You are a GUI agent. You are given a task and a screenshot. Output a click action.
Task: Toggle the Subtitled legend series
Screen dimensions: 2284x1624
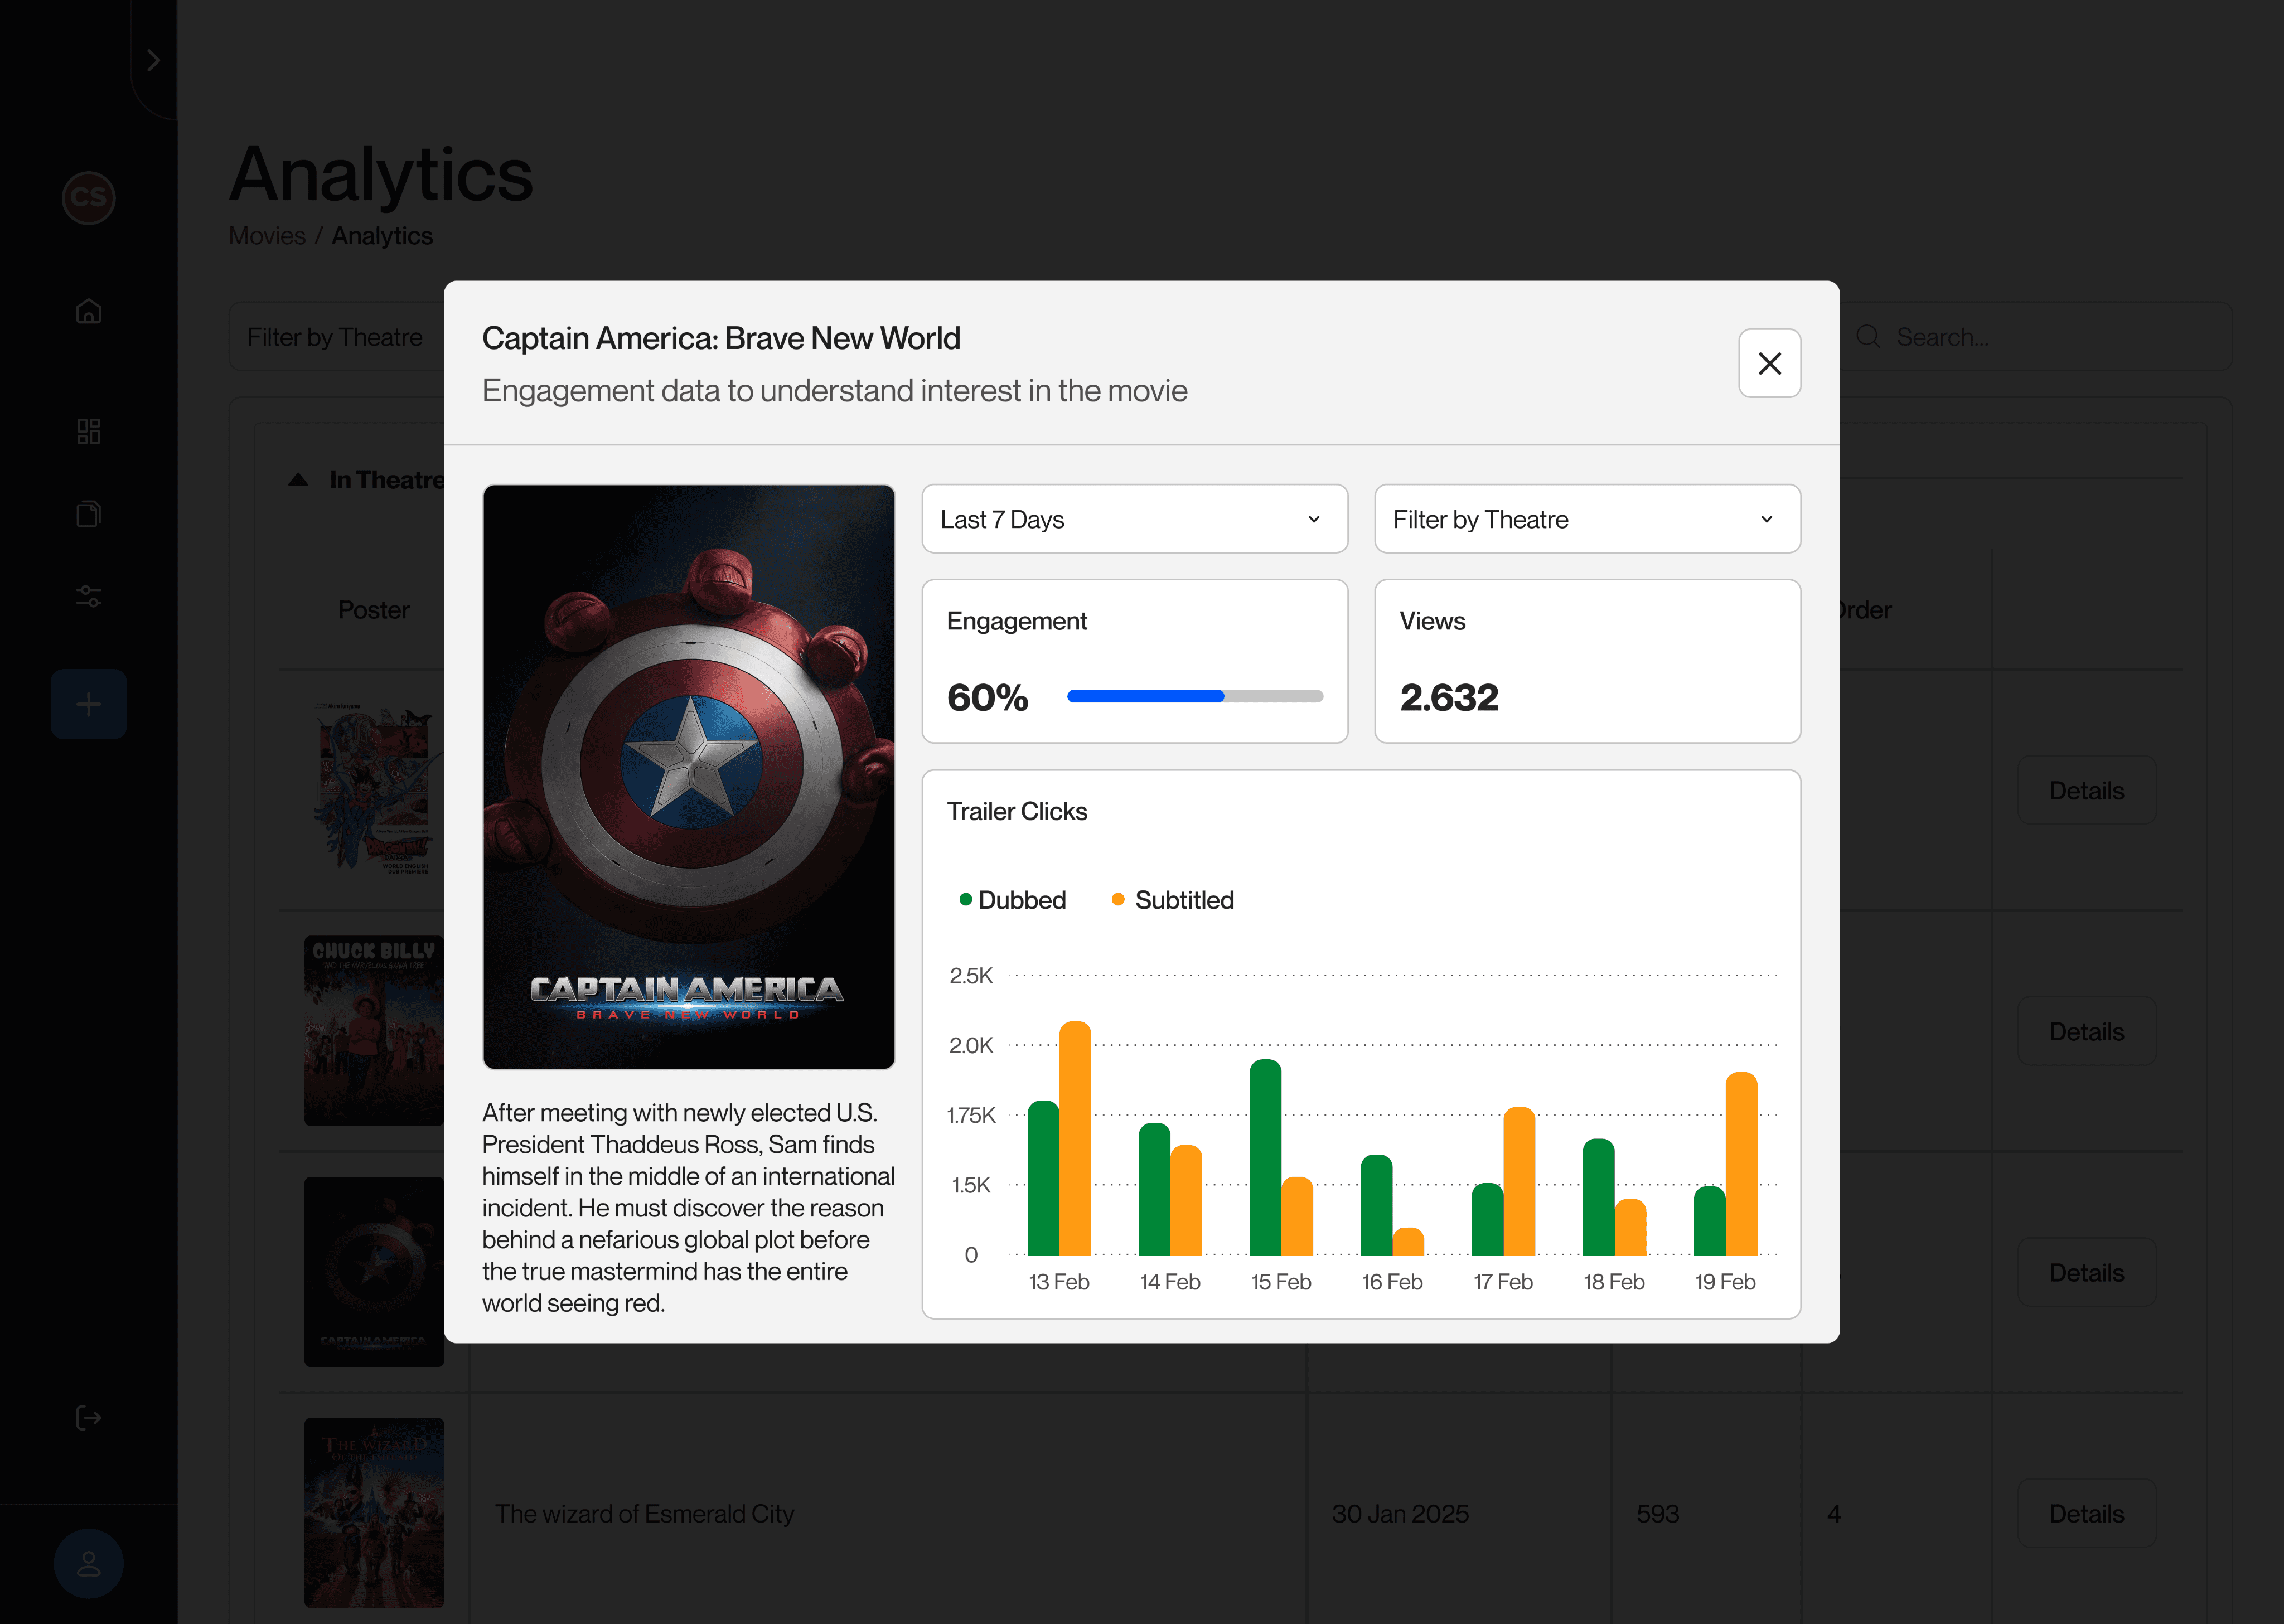[1173, 900]
